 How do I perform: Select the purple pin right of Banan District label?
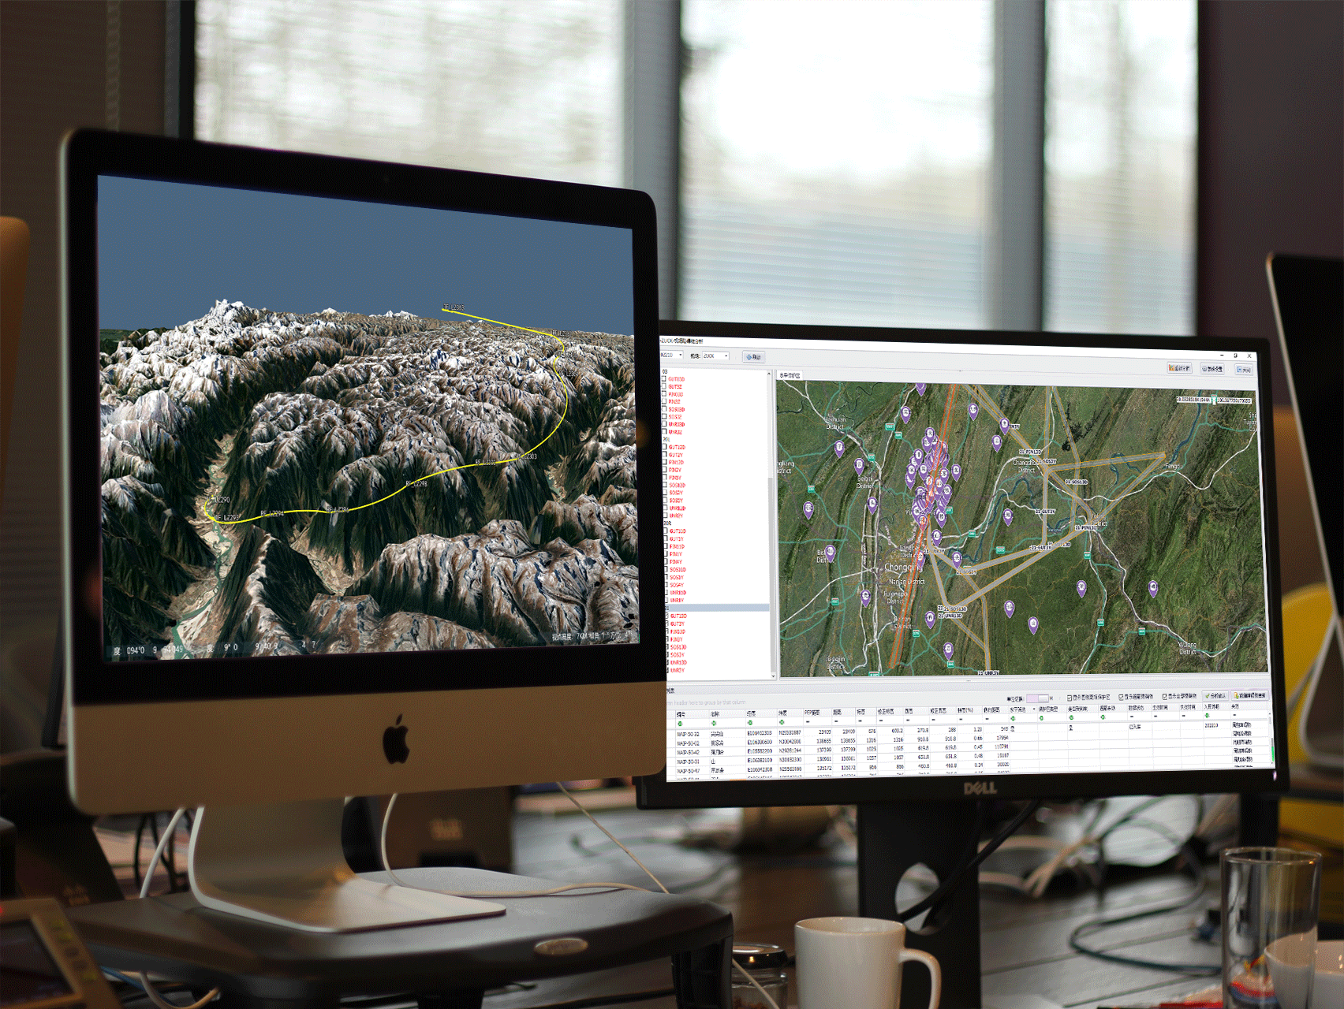click(x=930, y=620)
